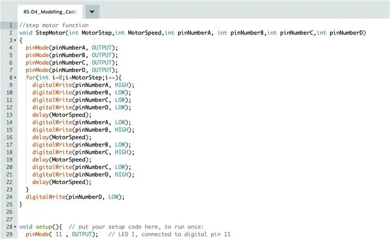
Task: Click 'pinMode(pinNumberA, OUTPUT);' line
Action: point(72,48)
